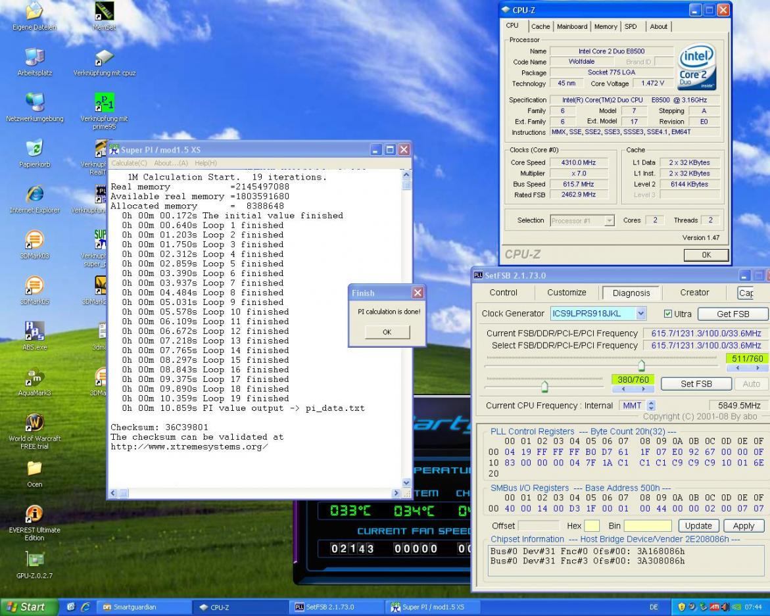Launch Internet Explorer from the desktop
Viewport: 770px width, 616px height.
(34, 195)
